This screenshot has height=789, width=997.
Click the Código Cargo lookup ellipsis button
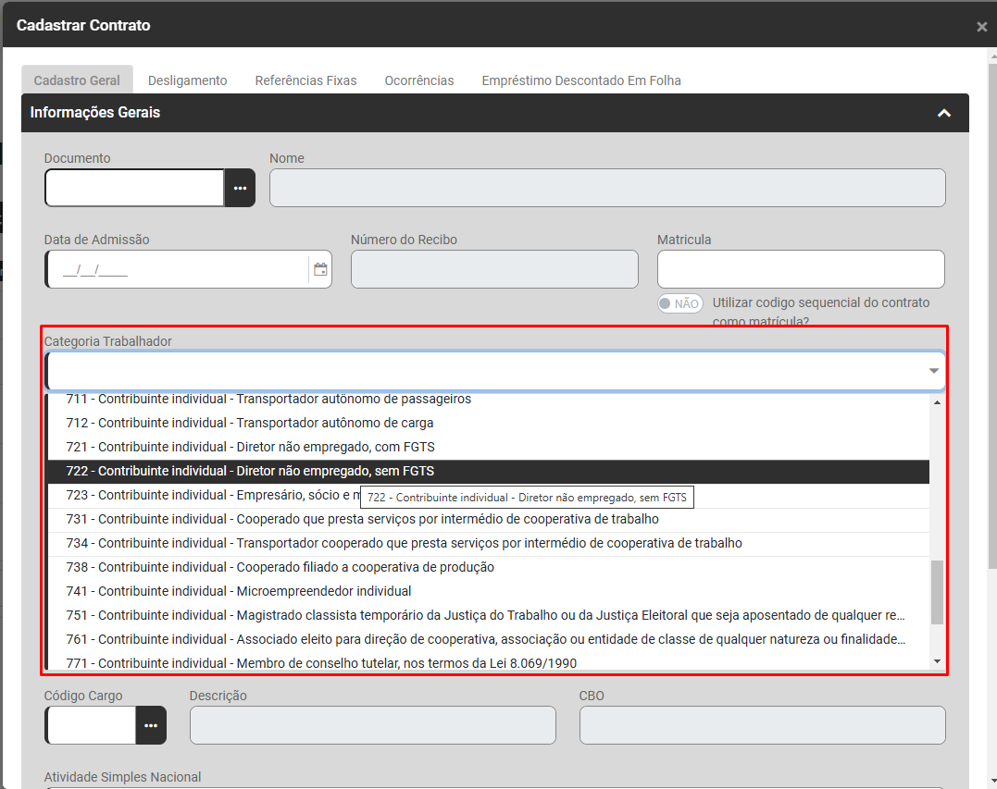click(x=151, y=725)
